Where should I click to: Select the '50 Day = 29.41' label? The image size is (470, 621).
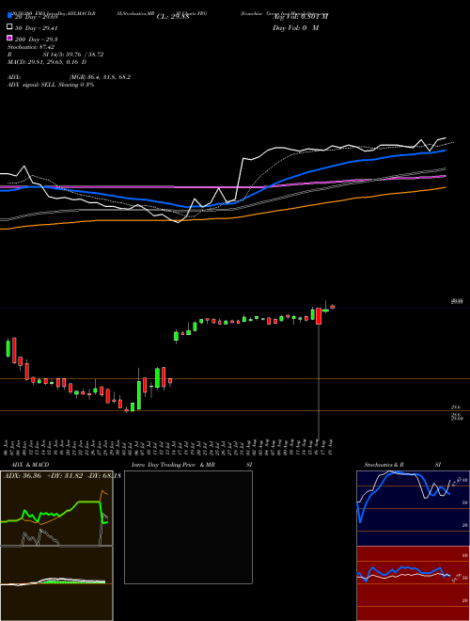click(36, 28)
